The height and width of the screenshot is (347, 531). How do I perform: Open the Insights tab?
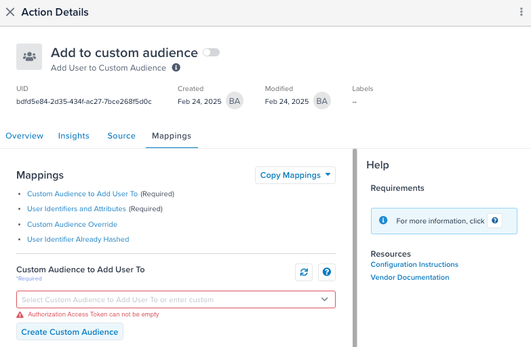click(73, 136)
